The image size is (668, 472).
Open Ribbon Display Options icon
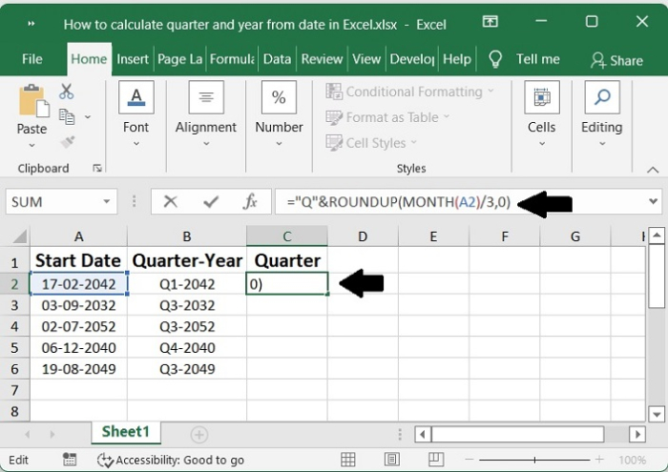[x=490, y=21]
